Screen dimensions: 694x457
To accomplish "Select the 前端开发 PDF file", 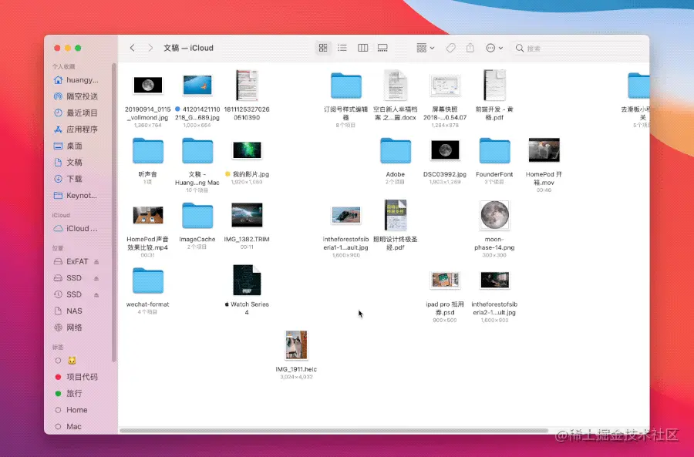I will [494, 85].
